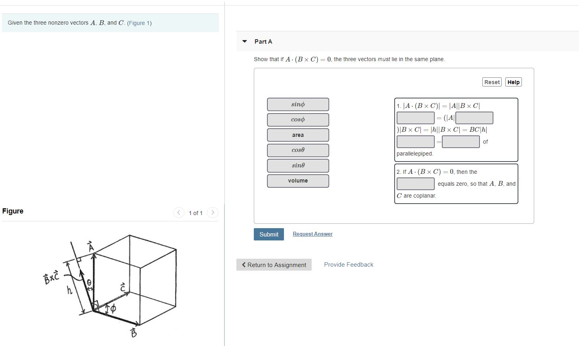Select the cosθ answer tile
Screen dimensions: 579x346
298,150
